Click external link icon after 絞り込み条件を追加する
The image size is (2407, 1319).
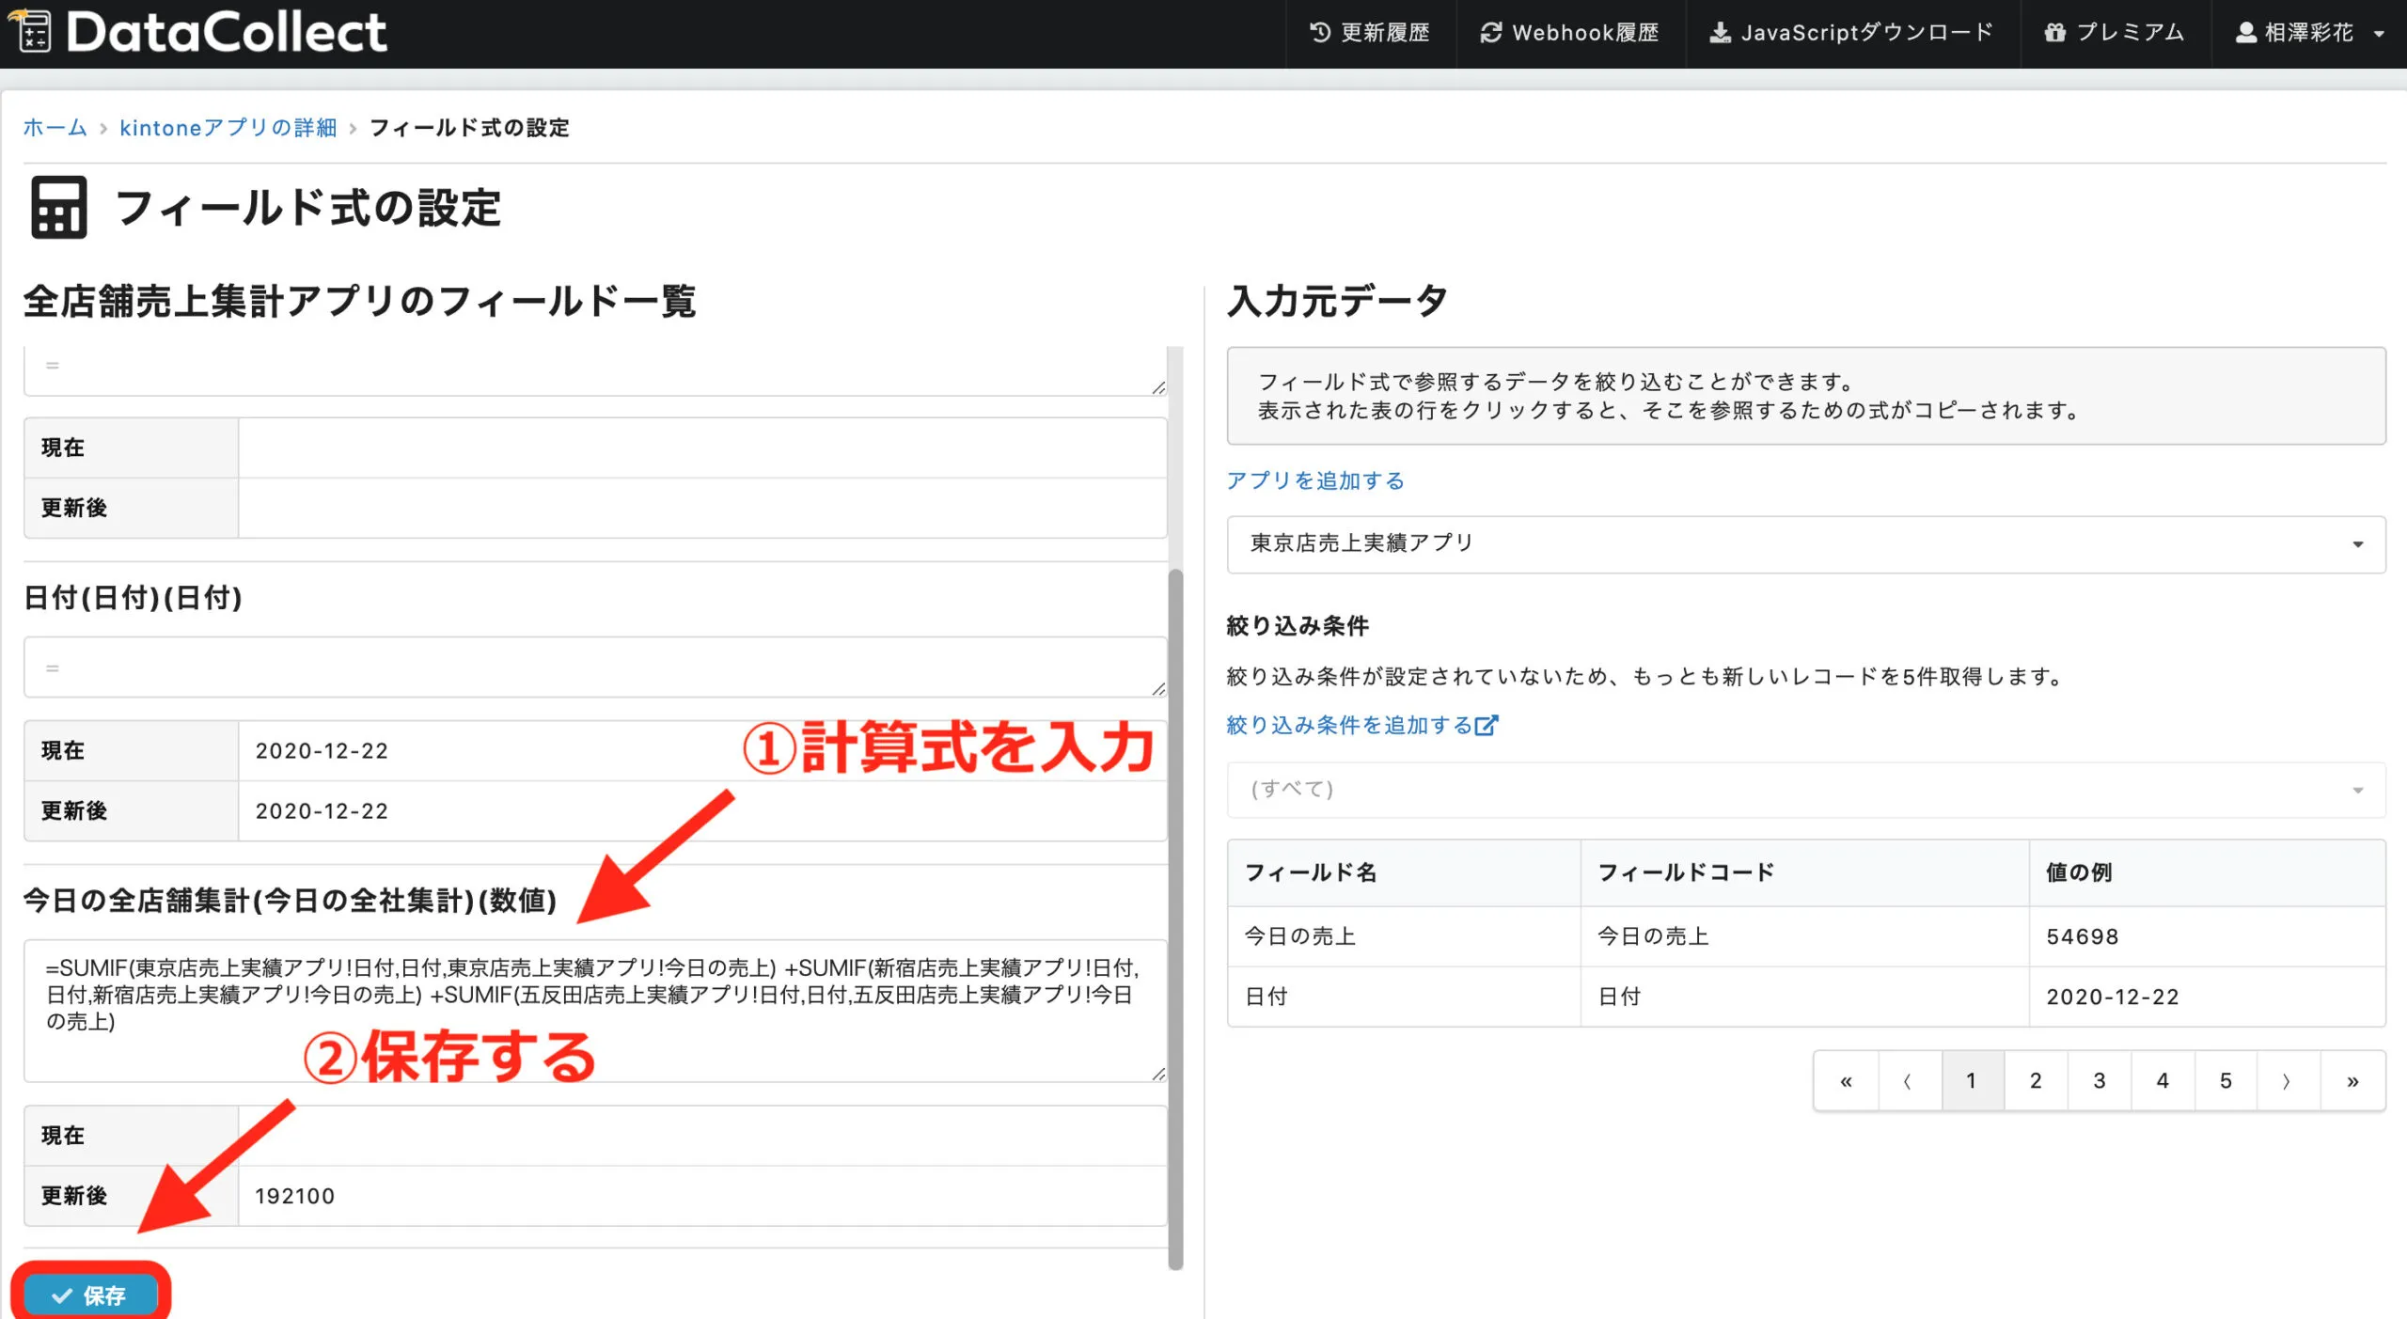[1487, 725]
